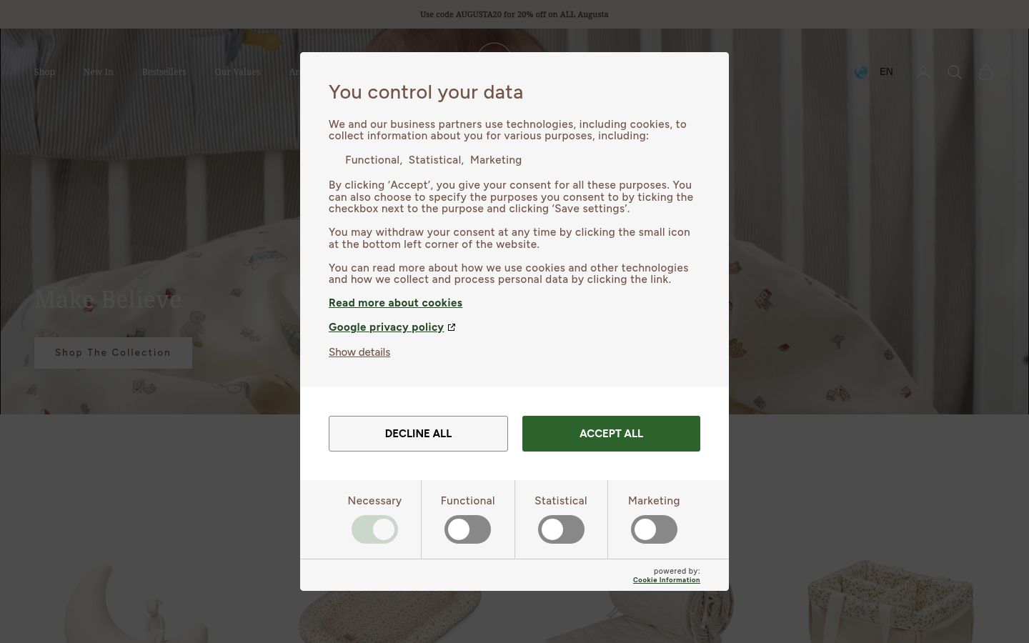Open the Cookie Information link

pos(666,580)
